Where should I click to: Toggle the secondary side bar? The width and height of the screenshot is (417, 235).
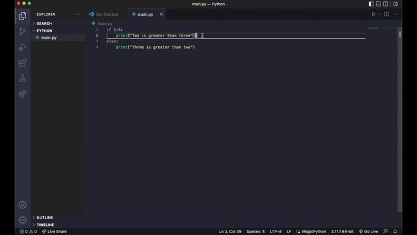(x=385, y=4)
